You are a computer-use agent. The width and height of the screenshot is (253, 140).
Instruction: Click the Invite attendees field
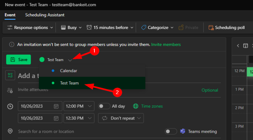pos(108,90)
